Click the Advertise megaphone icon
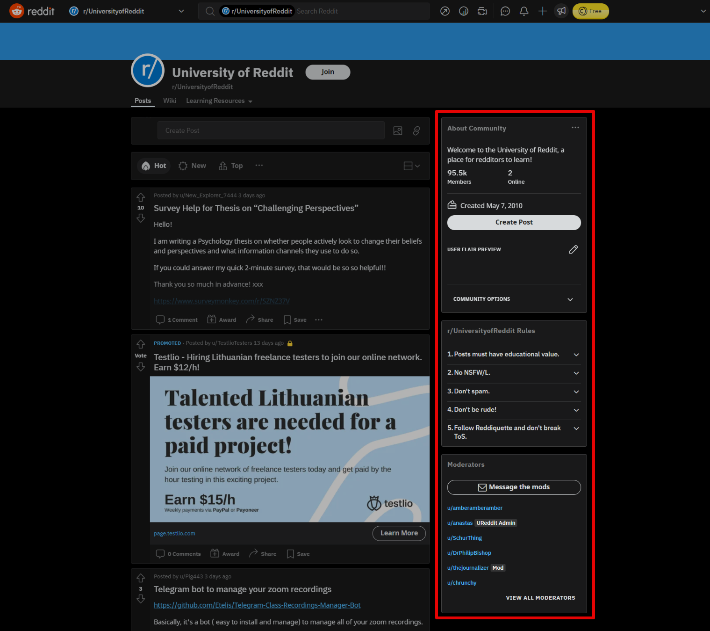Image resolution: width=710 pixels, height=631 pixels. pos(561,11)
